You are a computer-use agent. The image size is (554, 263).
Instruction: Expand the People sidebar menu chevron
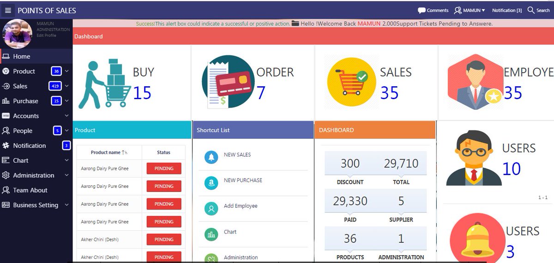coord(67,131)
